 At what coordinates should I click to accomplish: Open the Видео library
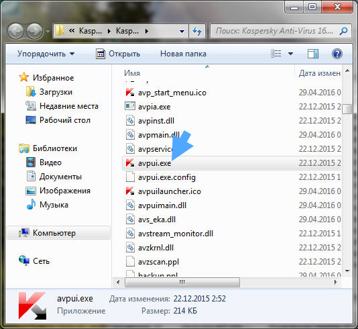(44, 162)
